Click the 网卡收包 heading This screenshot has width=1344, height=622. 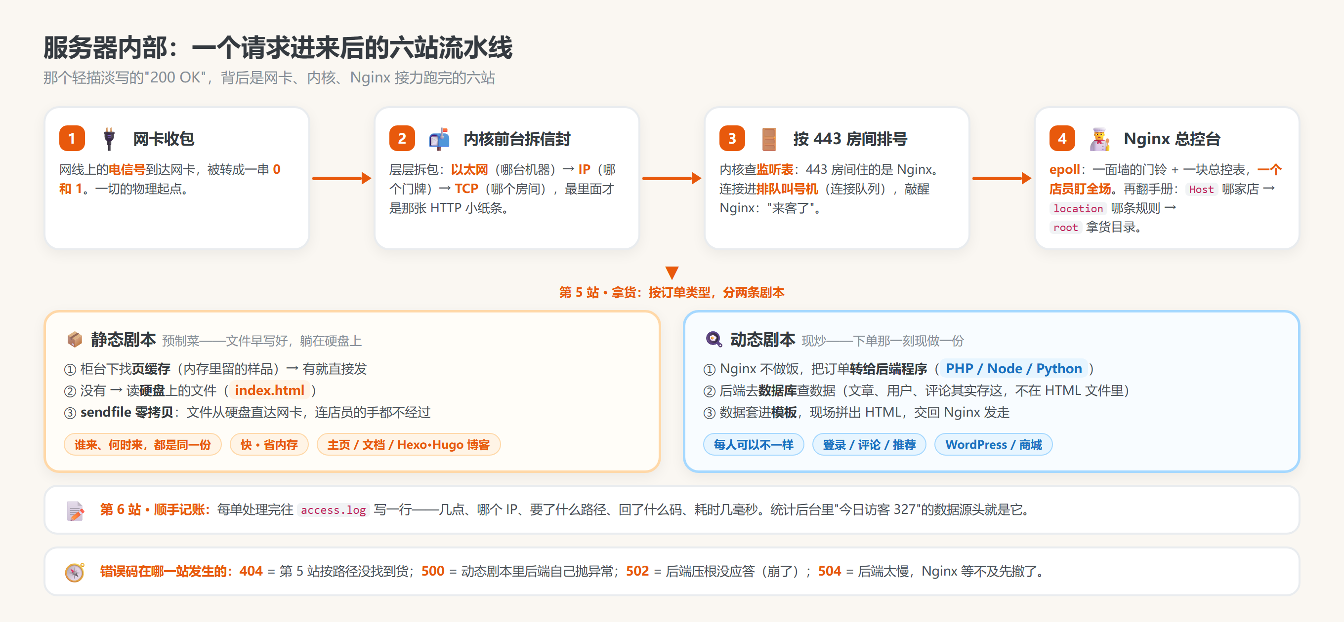pyautogui.click(x=163, y=139)
